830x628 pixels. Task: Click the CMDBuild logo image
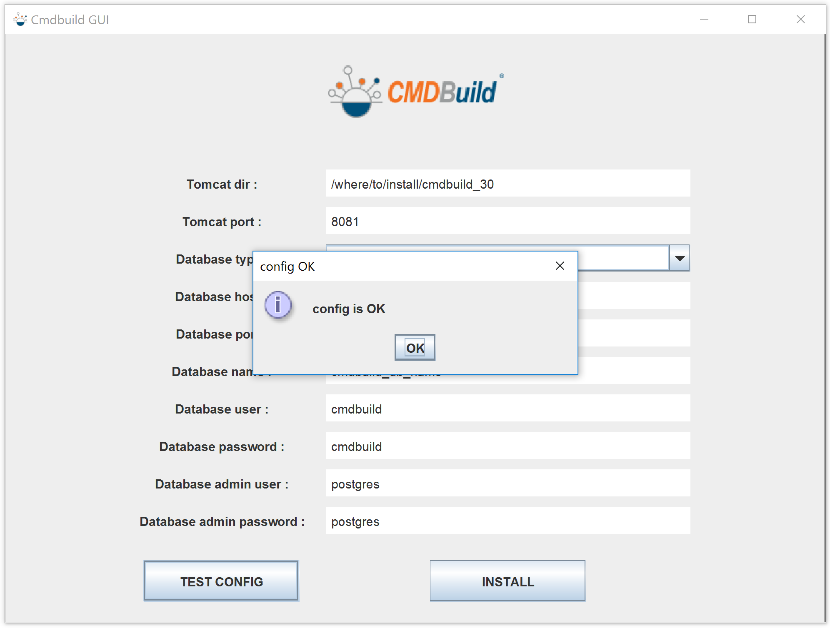[x=415, y=92]
